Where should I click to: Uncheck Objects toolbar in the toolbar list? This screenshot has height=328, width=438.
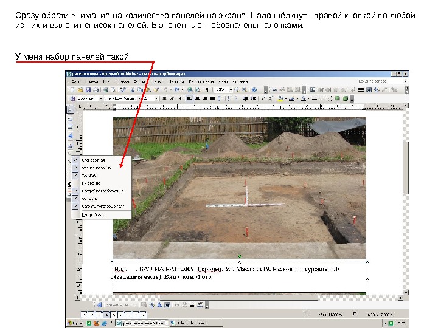tap(101, 198)
